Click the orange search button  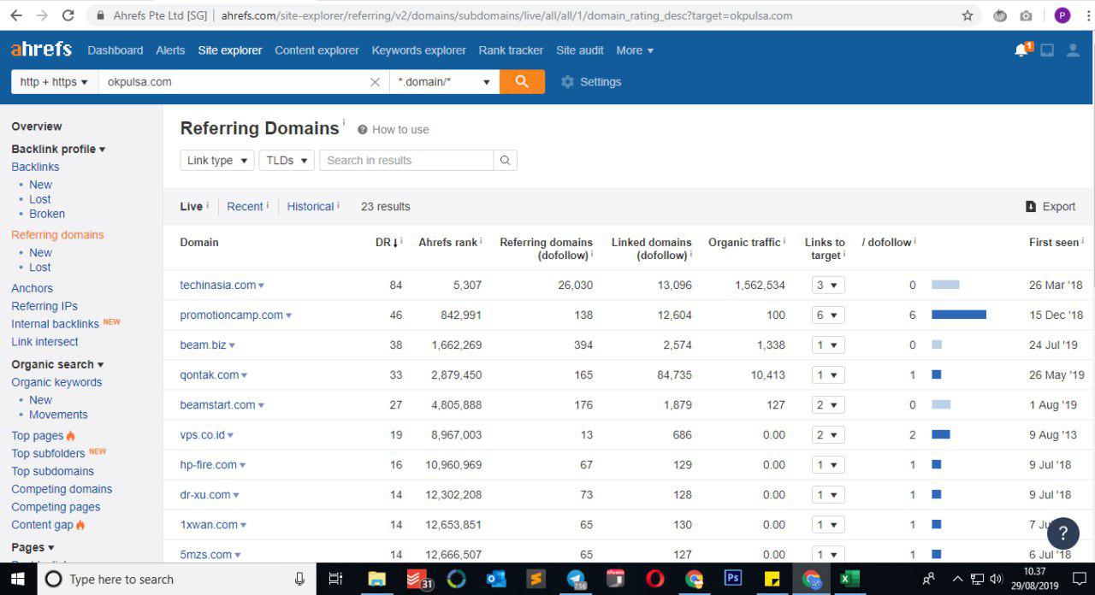pyautogui.click(x=522, y=82)
